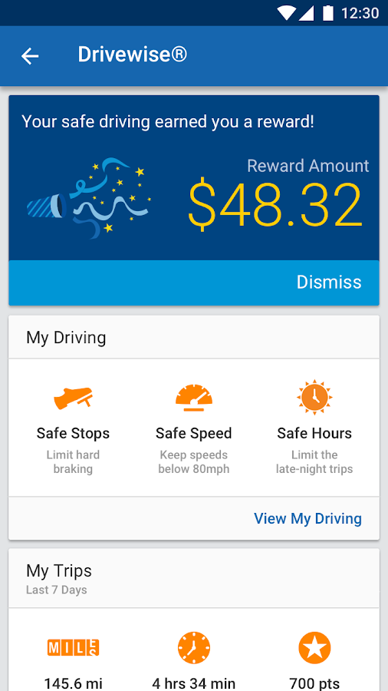The height and width of the screenshot is (691, 388).
Task: Tap the party popper confetti illustration
Action: (x=89, y=198)
